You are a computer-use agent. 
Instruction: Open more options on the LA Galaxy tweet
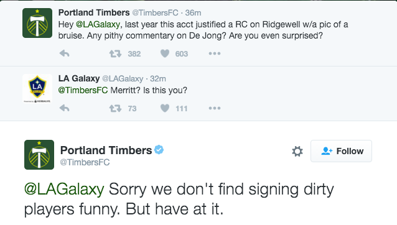[x=215, y=108]
